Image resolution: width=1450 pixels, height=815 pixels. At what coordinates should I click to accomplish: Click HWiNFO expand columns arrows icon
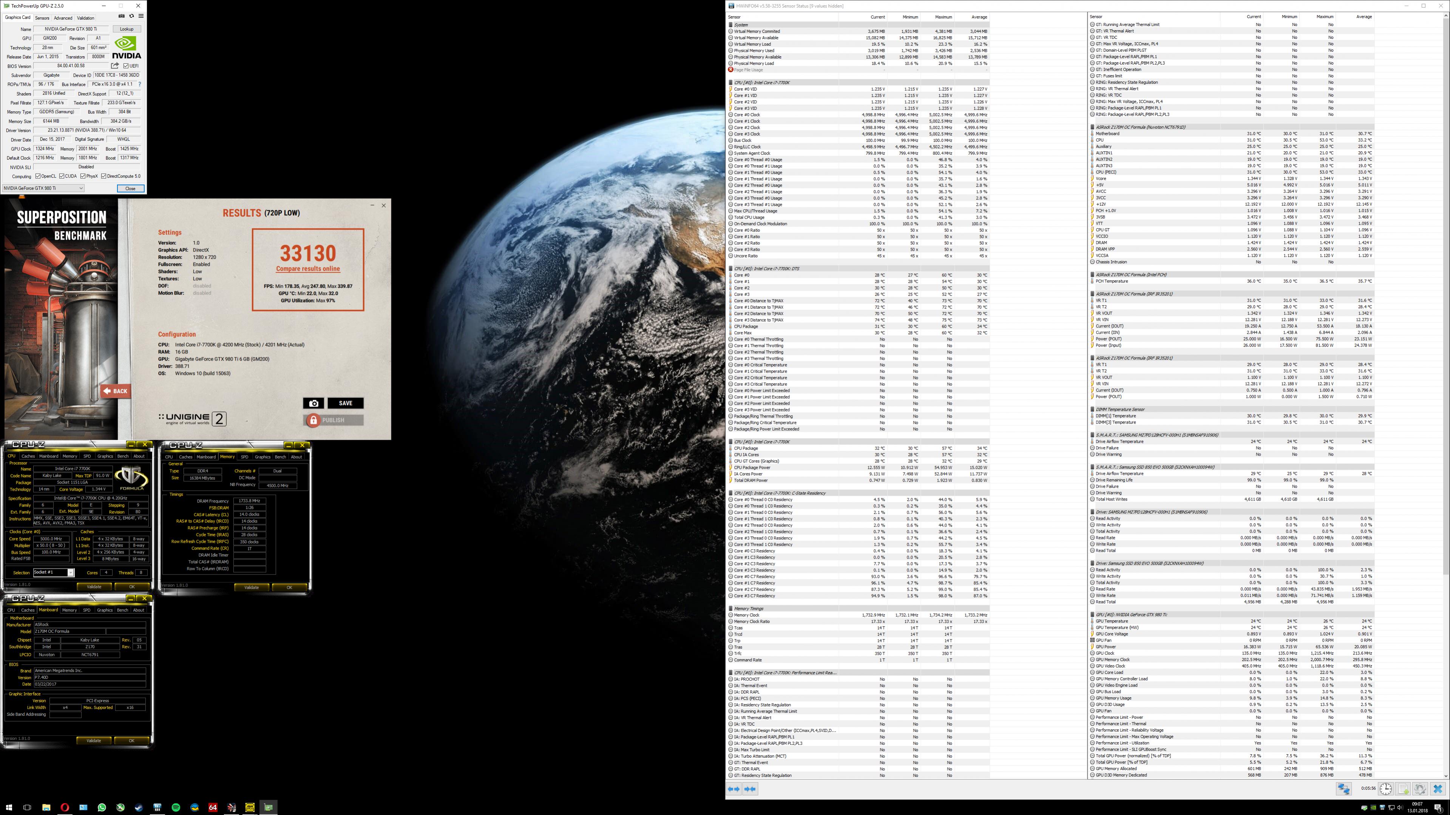pos(733,789)
